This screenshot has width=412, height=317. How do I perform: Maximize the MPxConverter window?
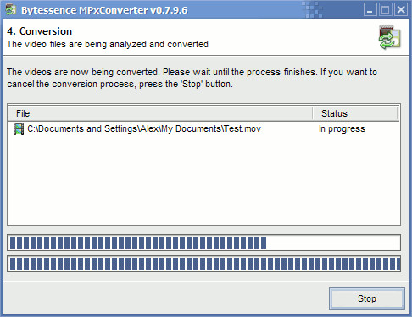pyautogui.click(x=386, y=10)
